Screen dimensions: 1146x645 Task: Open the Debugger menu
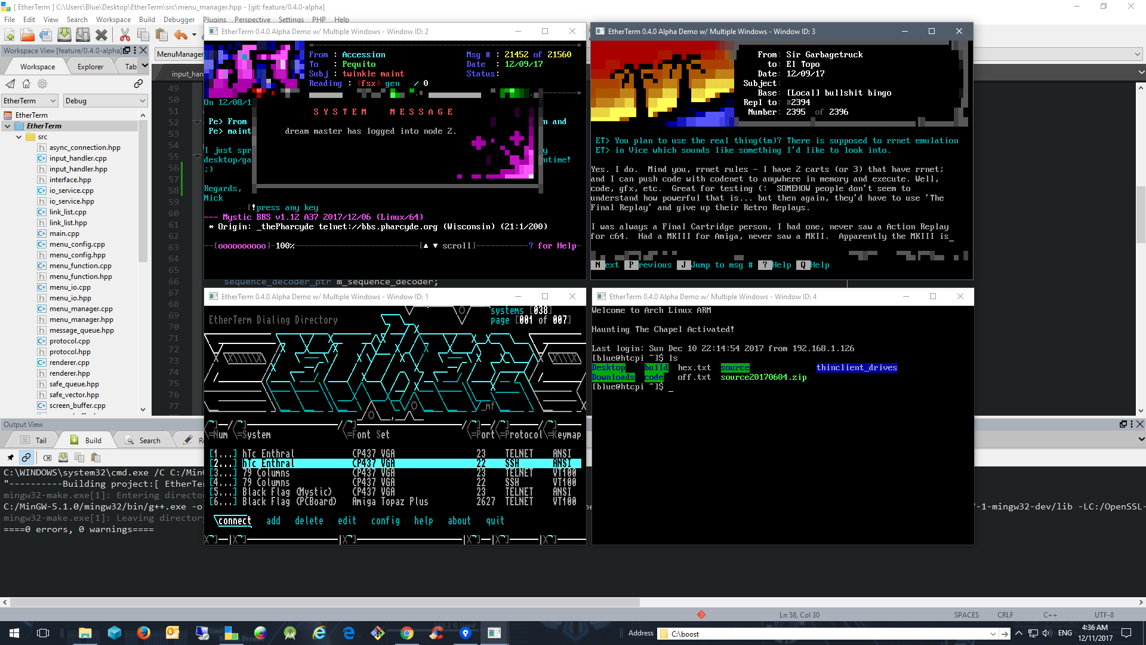pyautogui.click(x=178, y=20)
